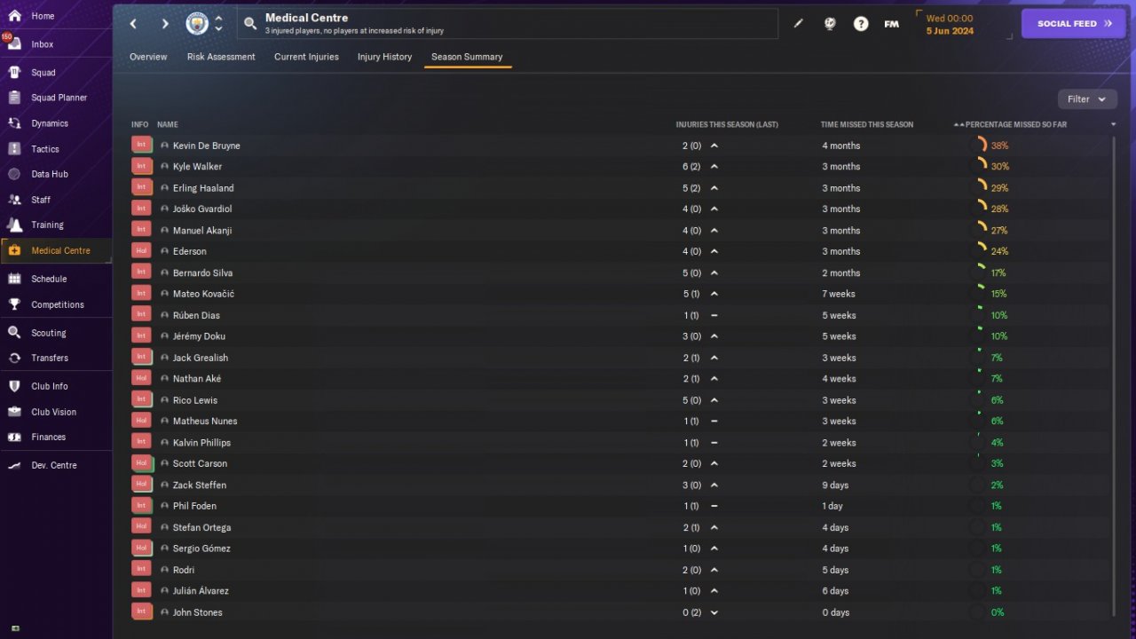Click the date display 5 Jun 2024
The width and height of the screenshot is (1136, 639).
click(x=950, y=31)
